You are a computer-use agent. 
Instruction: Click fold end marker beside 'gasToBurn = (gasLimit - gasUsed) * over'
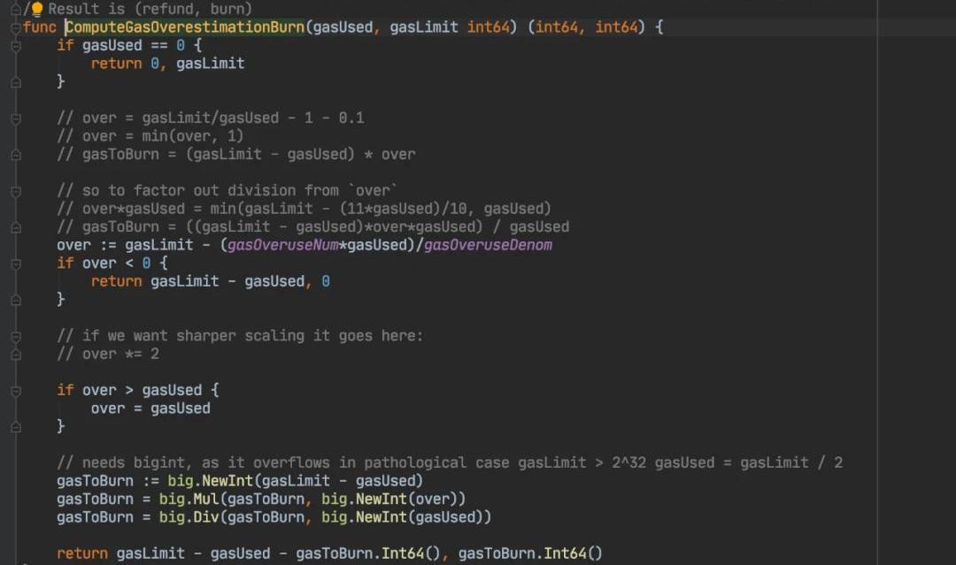point(15,154)
